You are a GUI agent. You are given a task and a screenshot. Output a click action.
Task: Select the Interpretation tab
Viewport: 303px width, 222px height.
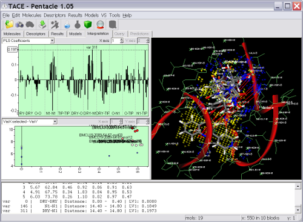click(98, 33)
